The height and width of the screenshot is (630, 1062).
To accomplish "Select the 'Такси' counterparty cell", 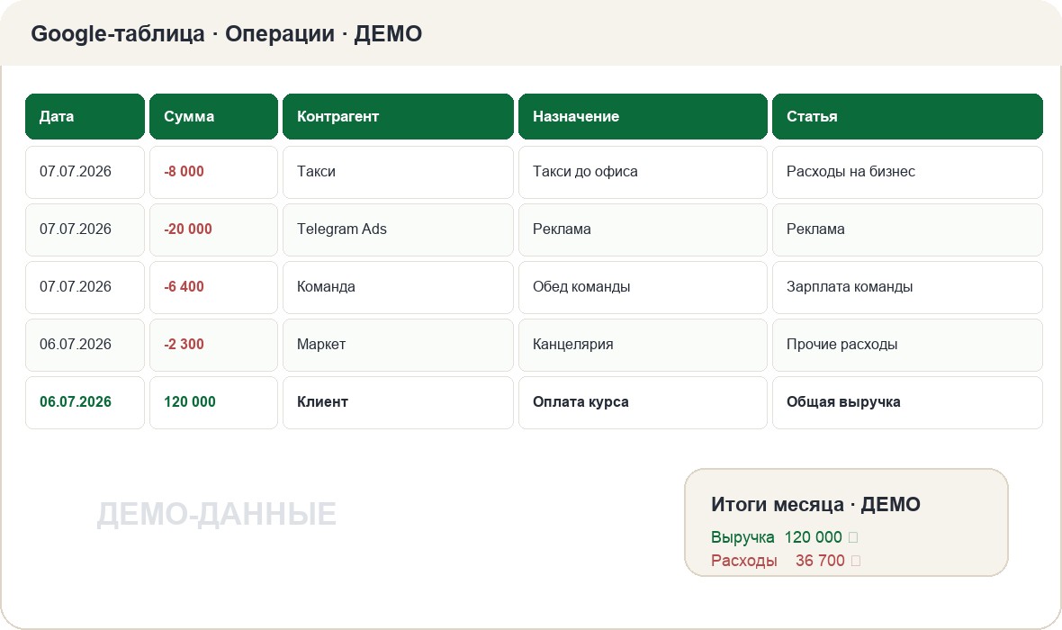I will click(x=398, y=172).
